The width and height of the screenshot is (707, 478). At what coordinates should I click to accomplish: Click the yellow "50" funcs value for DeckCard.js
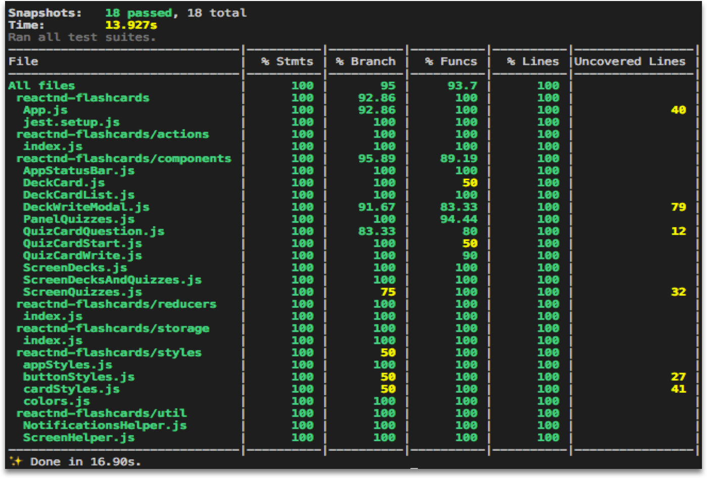[x=470, y=183]
